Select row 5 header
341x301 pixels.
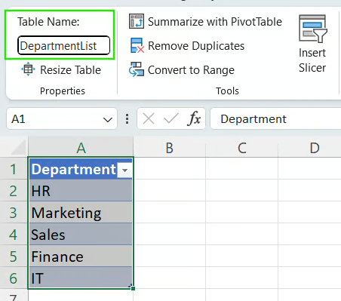pos(14,256)
